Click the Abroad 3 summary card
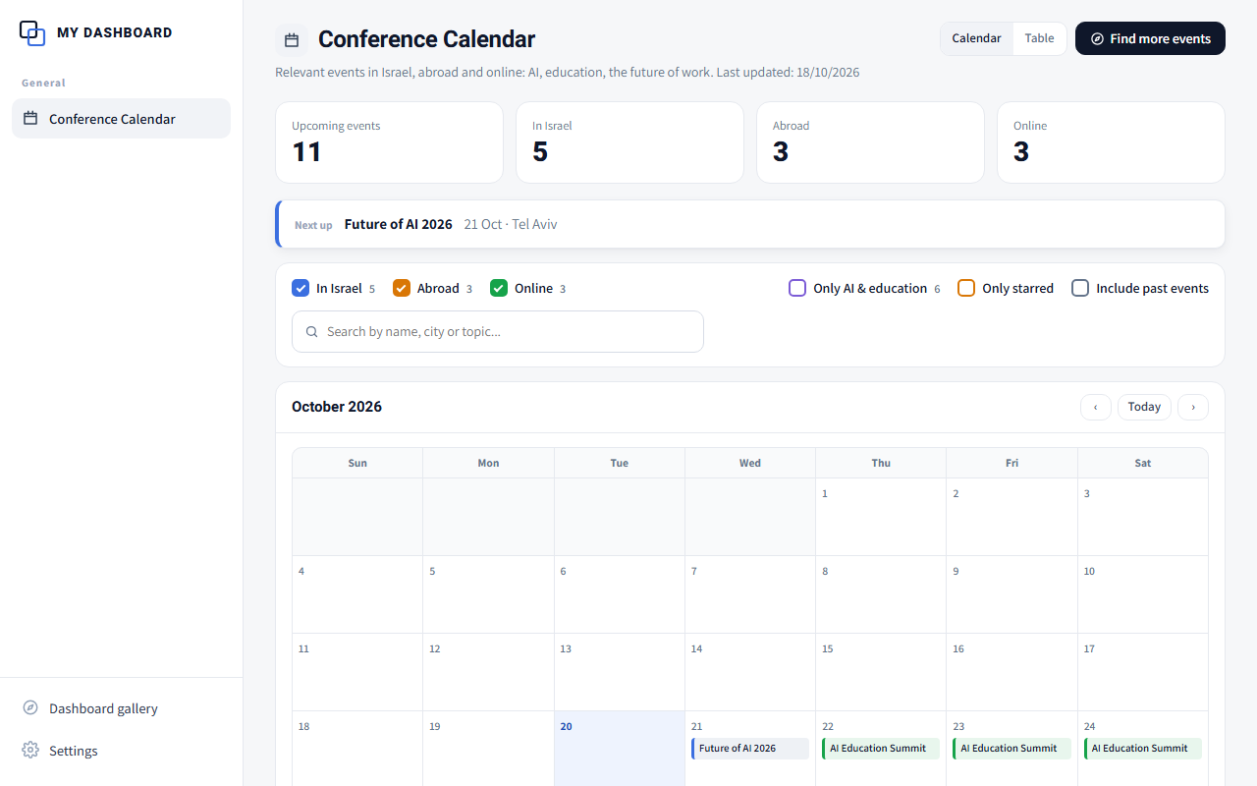 [x=870, y=142]
